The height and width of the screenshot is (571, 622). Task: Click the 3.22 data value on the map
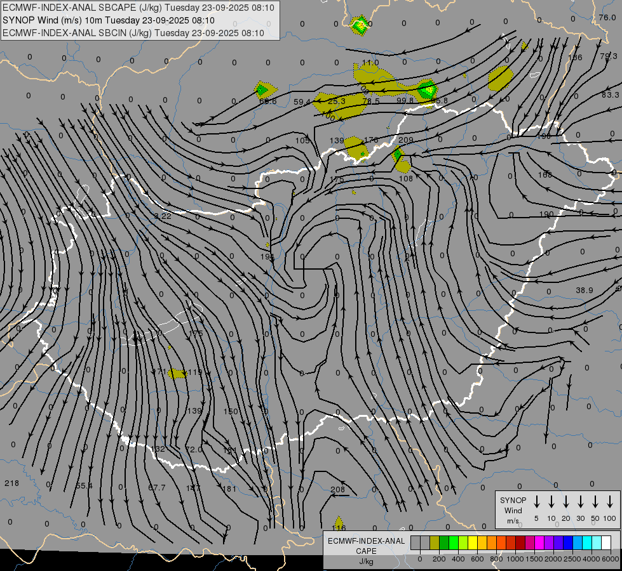[x=163, y=216]
